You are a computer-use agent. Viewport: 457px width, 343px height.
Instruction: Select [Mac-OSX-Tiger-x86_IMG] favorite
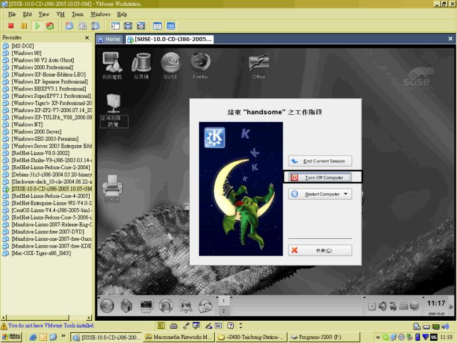pos(41,253)
